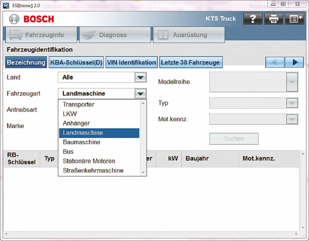
Task: Collapse the Fahrzeugart dropdown arrow
Action: click(140, 94)
